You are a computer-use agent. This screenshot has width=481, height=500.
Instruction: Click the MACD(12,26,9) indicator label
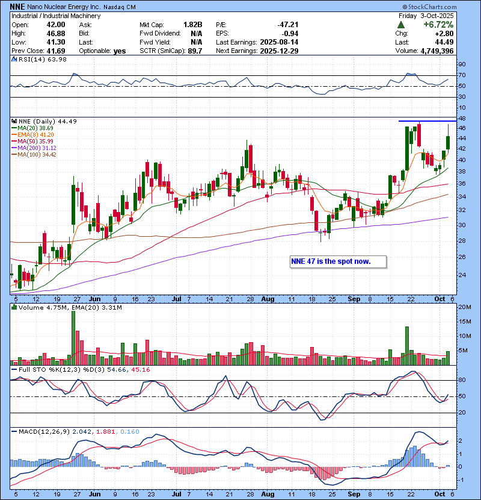pos(44,431)
